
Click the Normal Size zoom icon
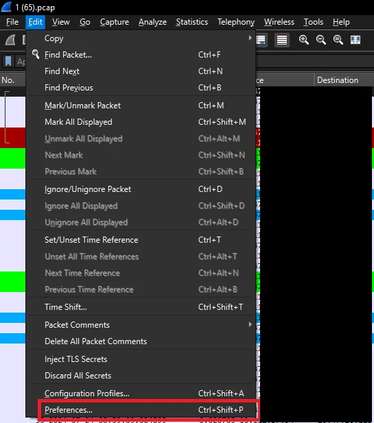(338, 40)
